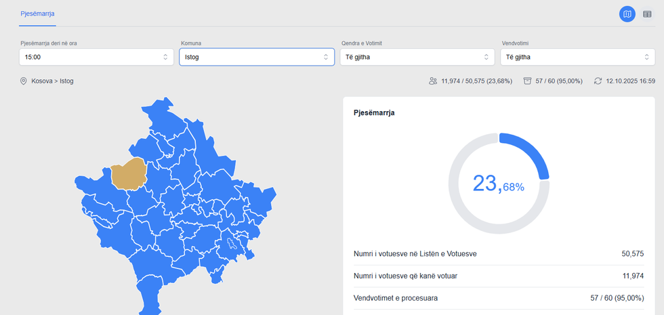The height and width of the screenshot is (315, 664).
Task: Switch to map view icon
Action: click(x=627, y=14)
